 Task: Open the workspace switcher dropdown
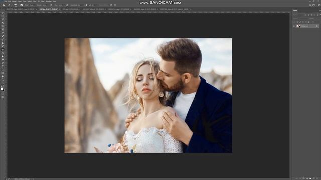coord(314,5)
